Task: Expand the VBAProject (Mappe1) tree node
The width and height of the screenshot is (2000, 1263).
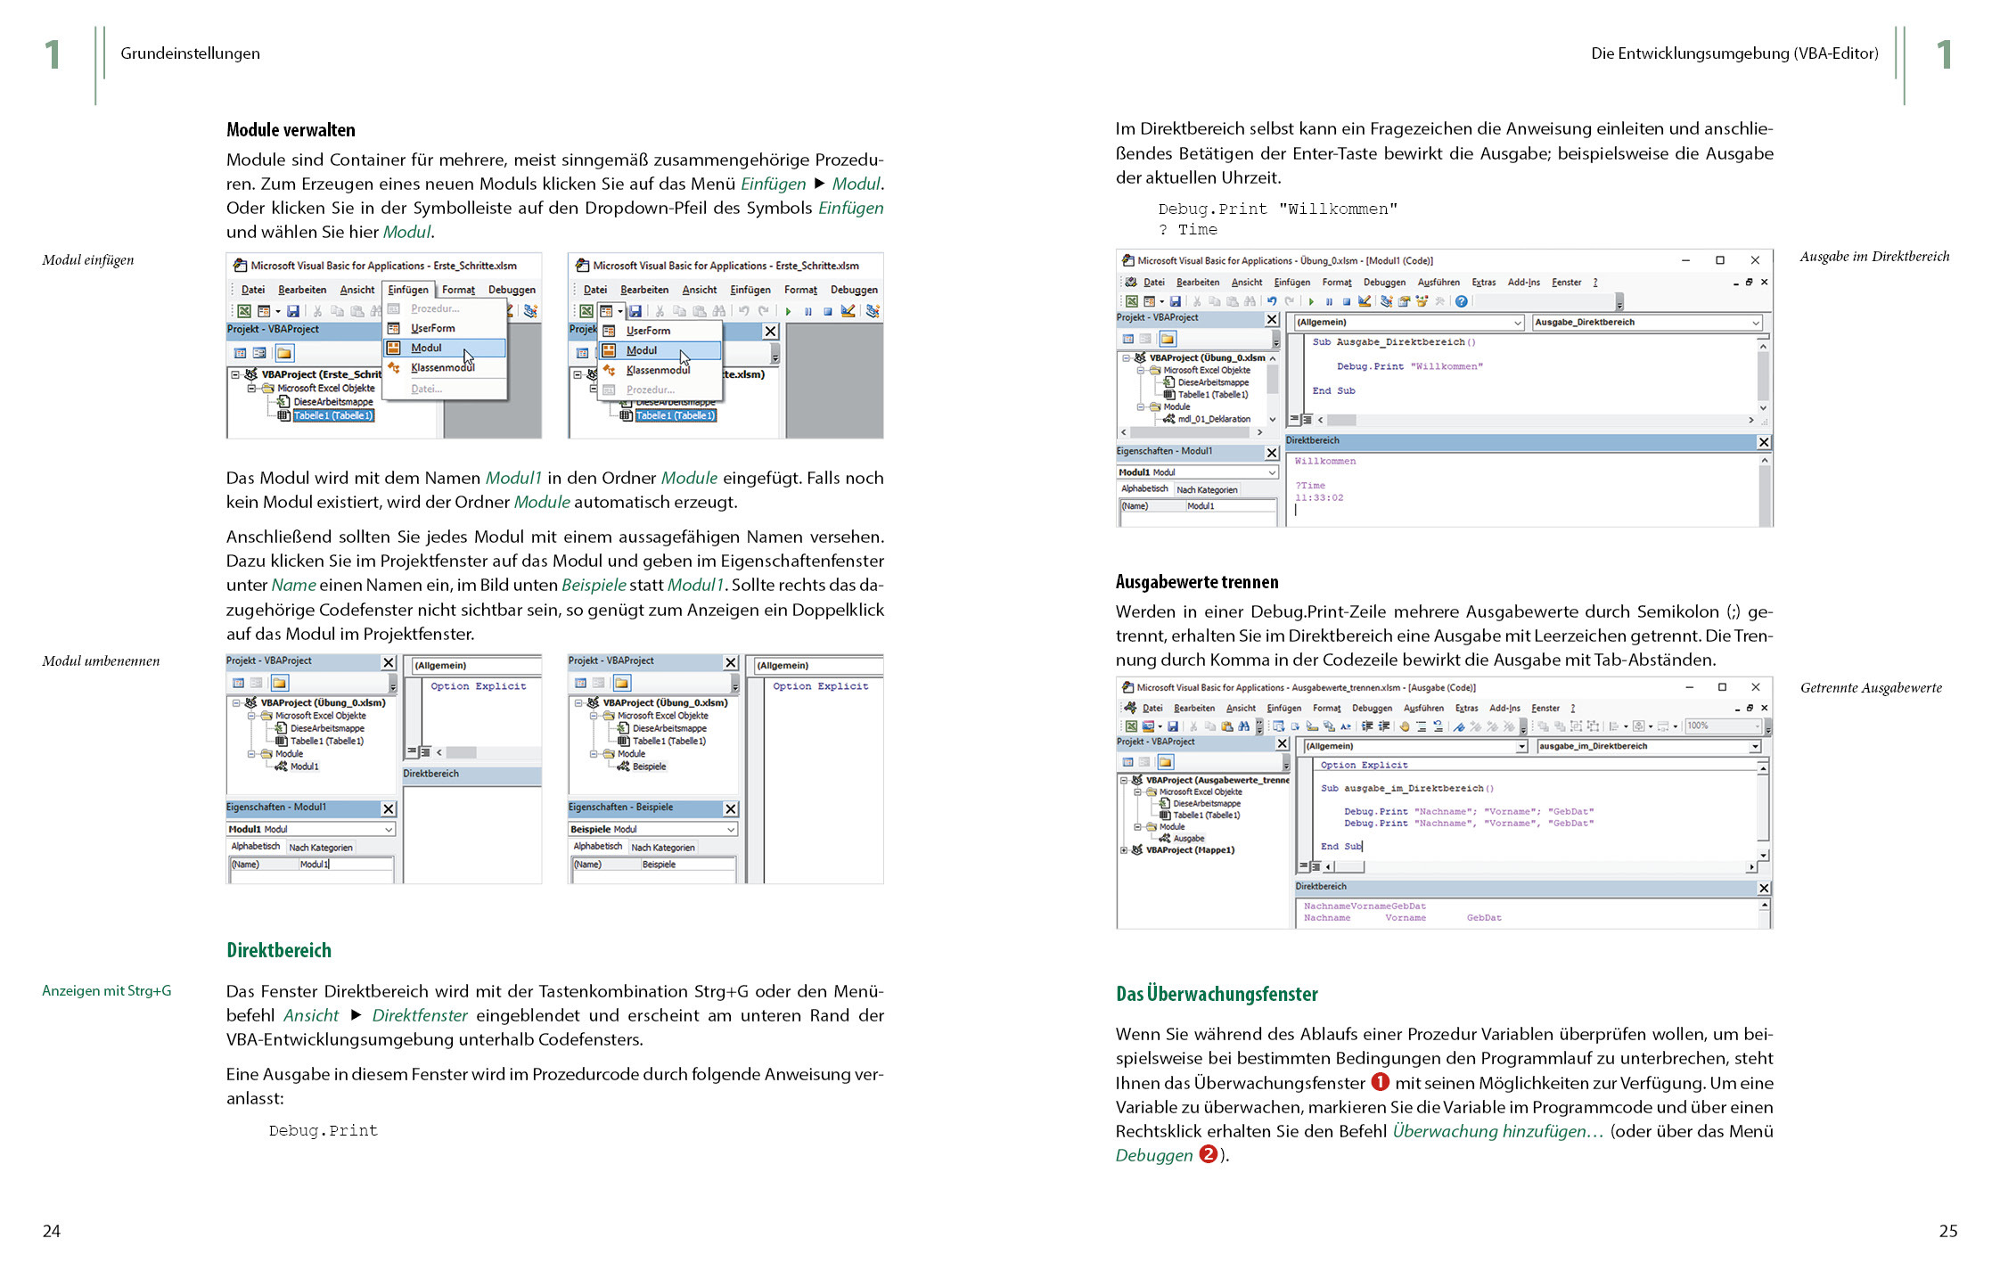Action: (x=1123, y=850)
